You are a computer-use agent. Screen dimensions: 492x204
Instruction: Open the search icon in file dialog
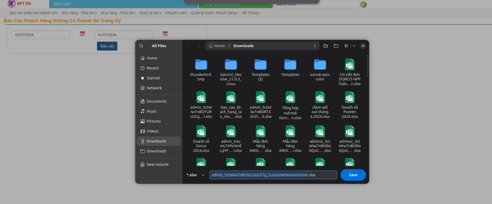[141, 46]
